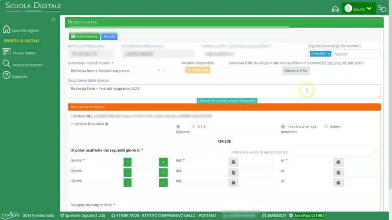
Task: Click the Axios logo in footer
Action: click(x=11, y=215)
